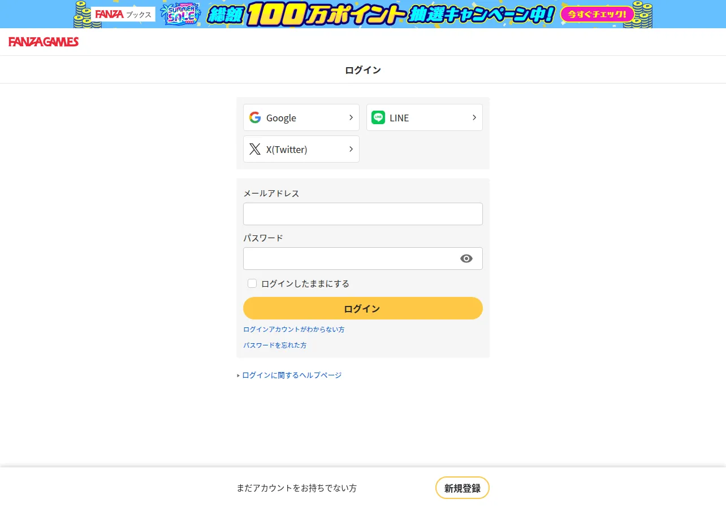Open the パスワードを忘れた方 link
Image resolution: width=726 pixels, height=508 pixels.
(x=275, y=345)
